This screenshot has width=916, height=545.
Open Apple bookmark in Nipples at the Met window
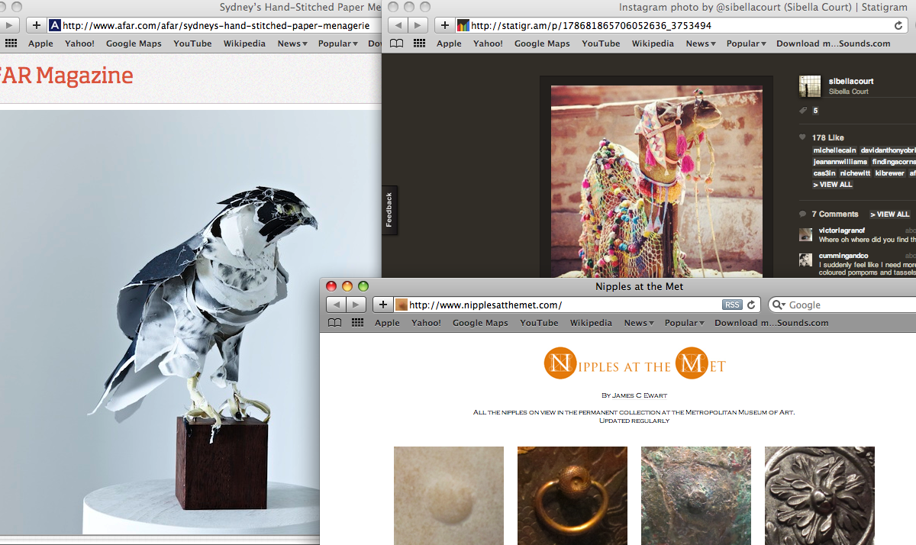pyautogui.click(x=387, y=323)
